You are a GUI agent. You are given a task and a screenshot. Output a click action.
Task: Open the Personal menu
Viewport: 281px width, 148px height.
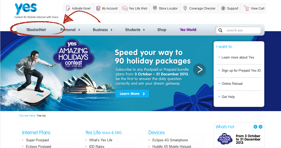(x=68, y=30)
